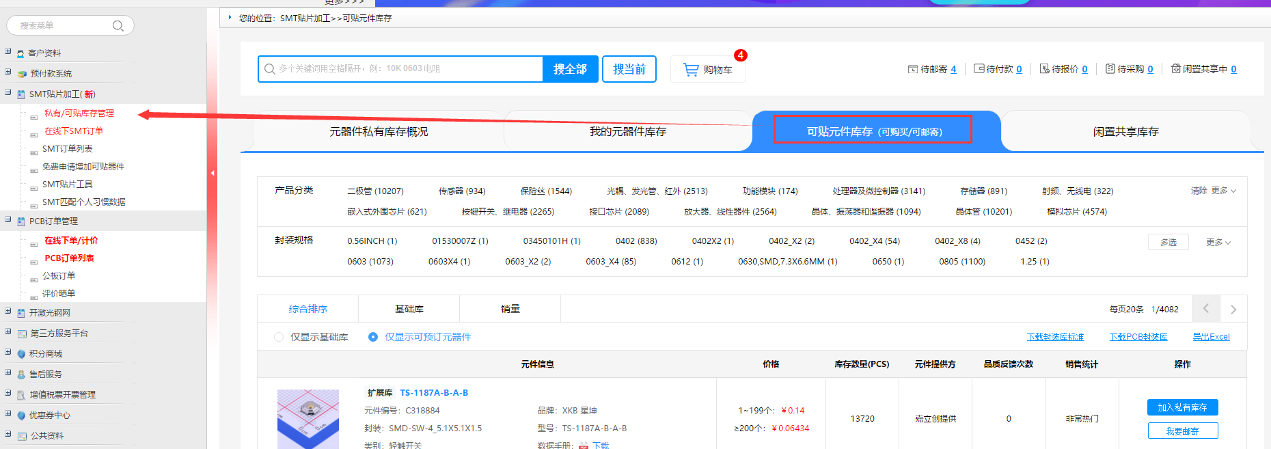Select the 仅显示基础库 radio button
This screenshot has height=449, width=1271.
click(279, 337)
